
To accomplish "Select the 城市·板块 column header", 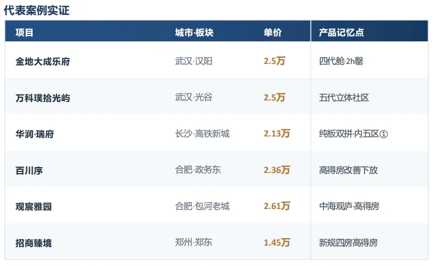I will (194, 33).
